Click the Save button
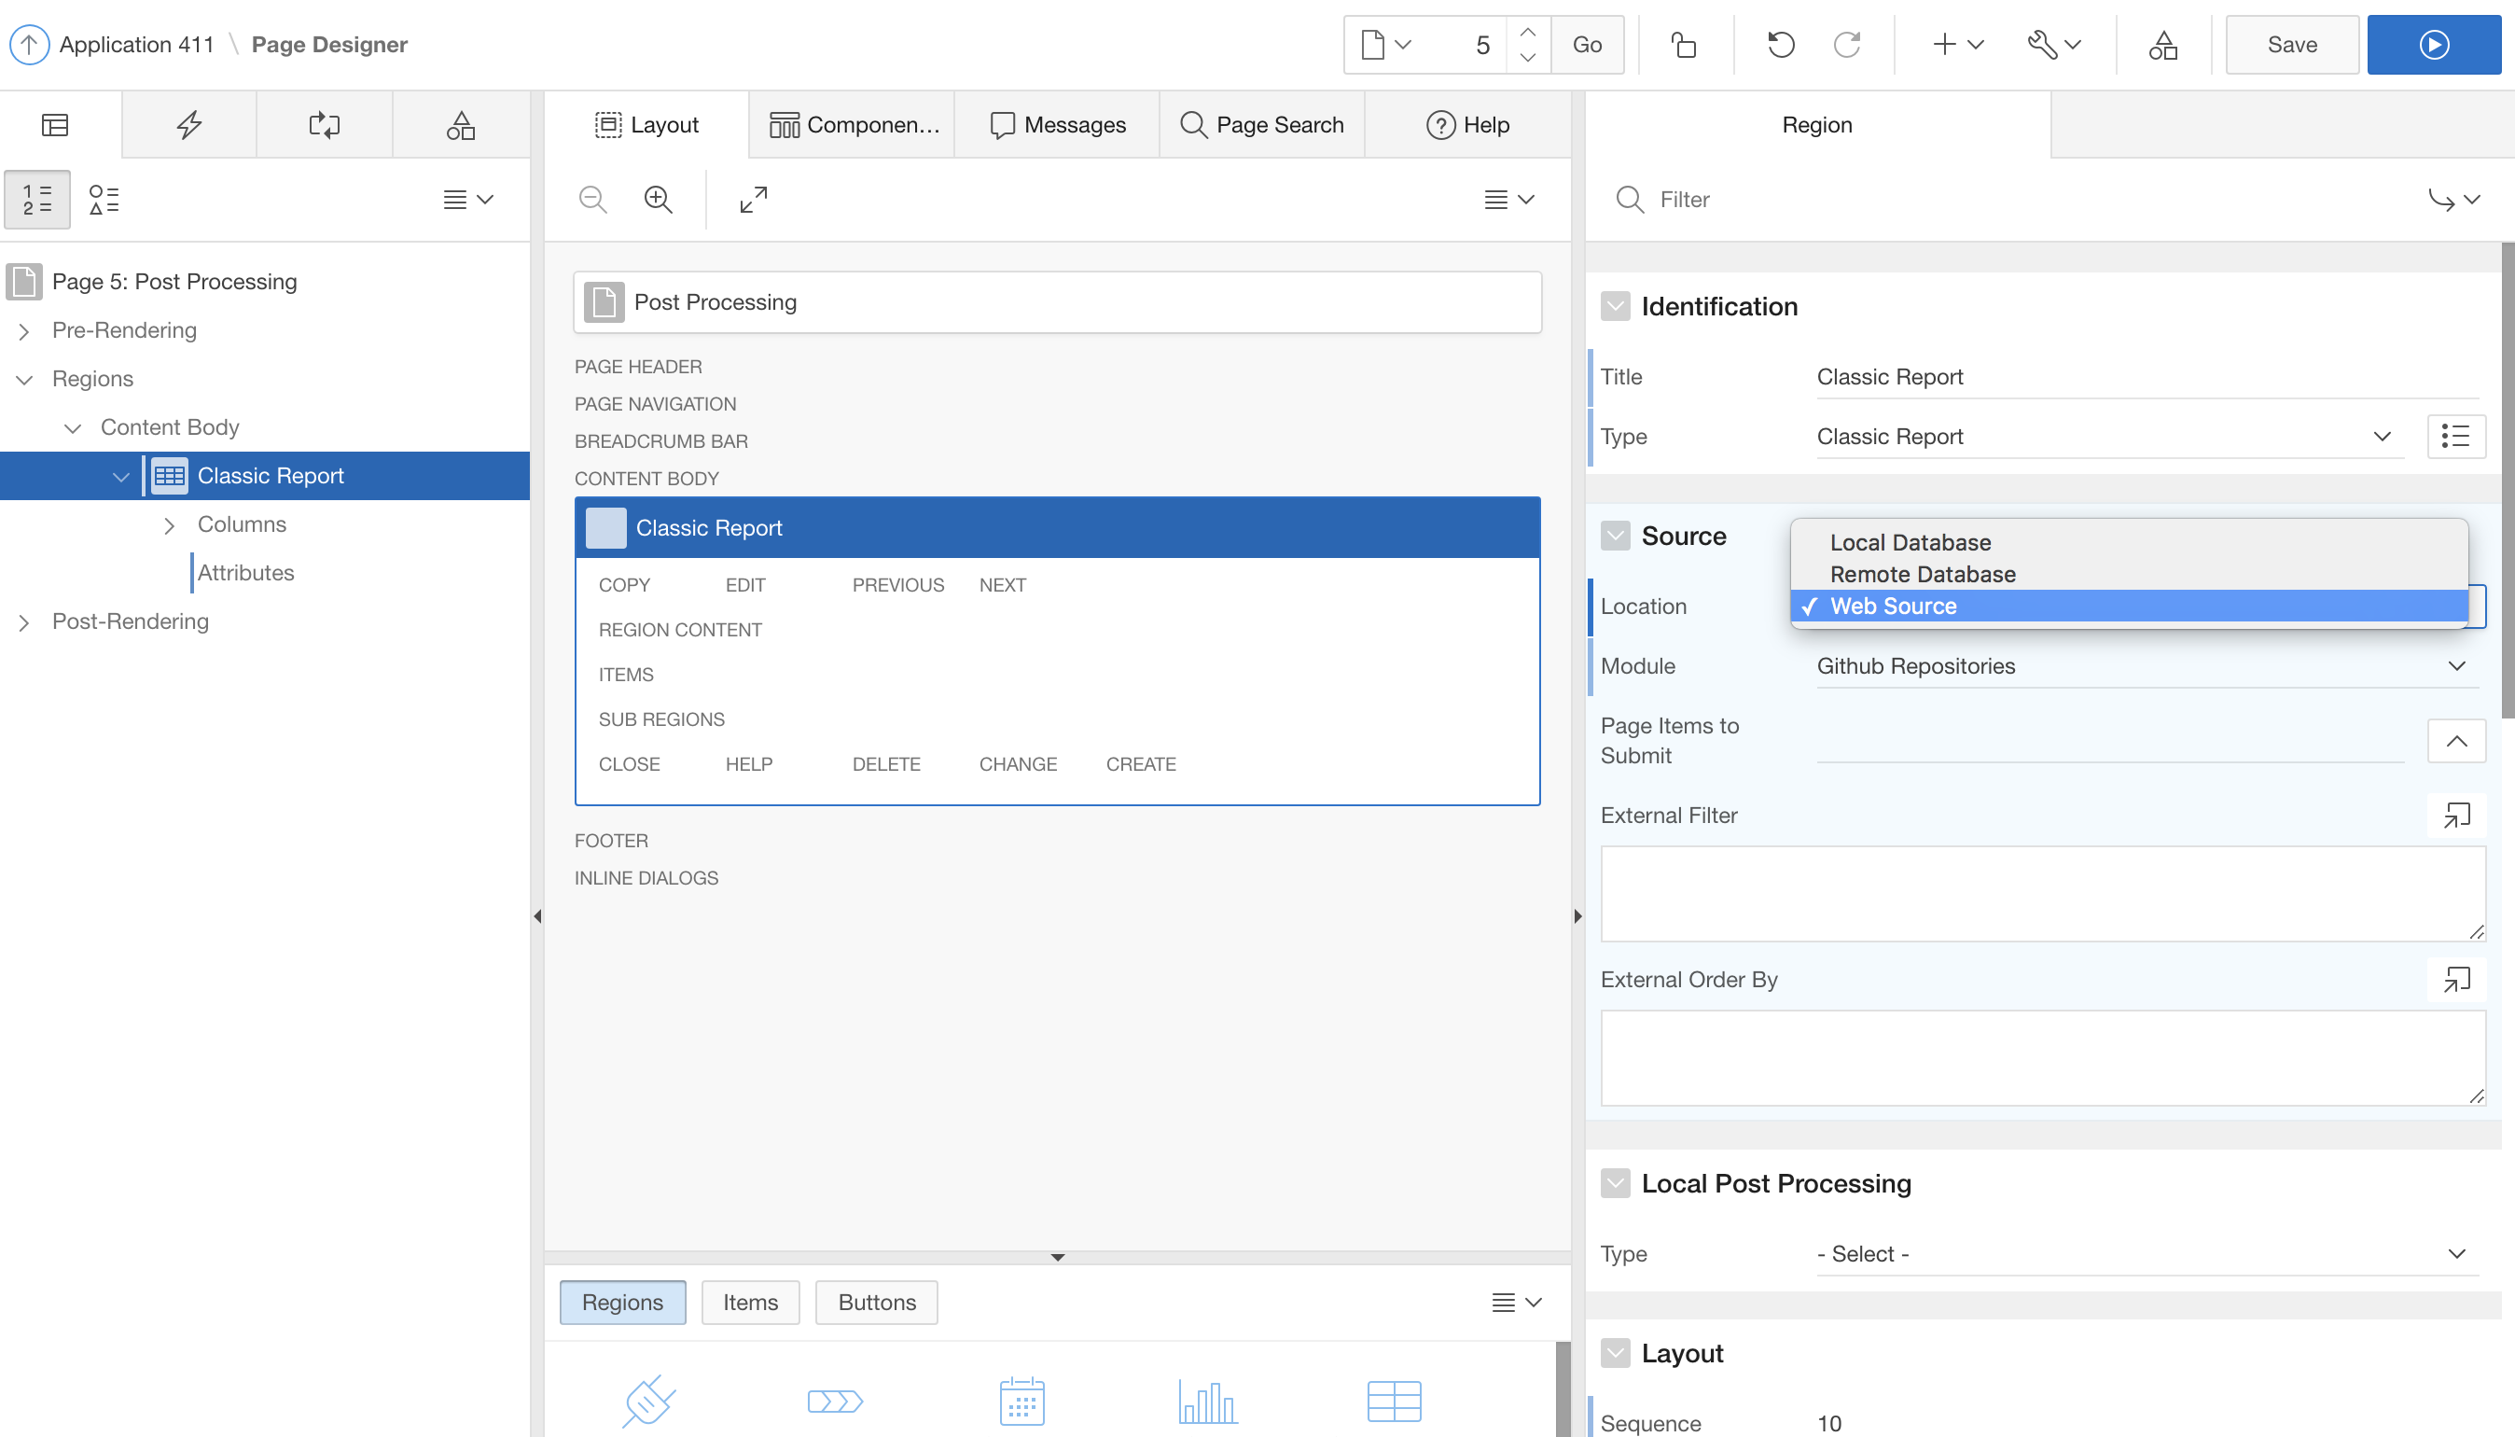2515x1437 pixels. click(2290, 45)
